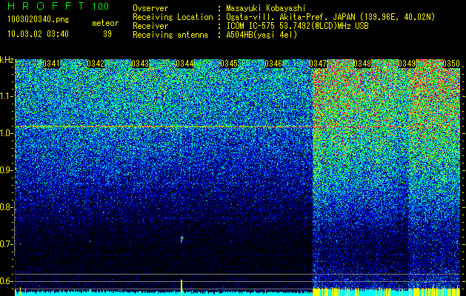Click the 0.6 frequency axis label
466x296 pixels.
coord(7,281)
